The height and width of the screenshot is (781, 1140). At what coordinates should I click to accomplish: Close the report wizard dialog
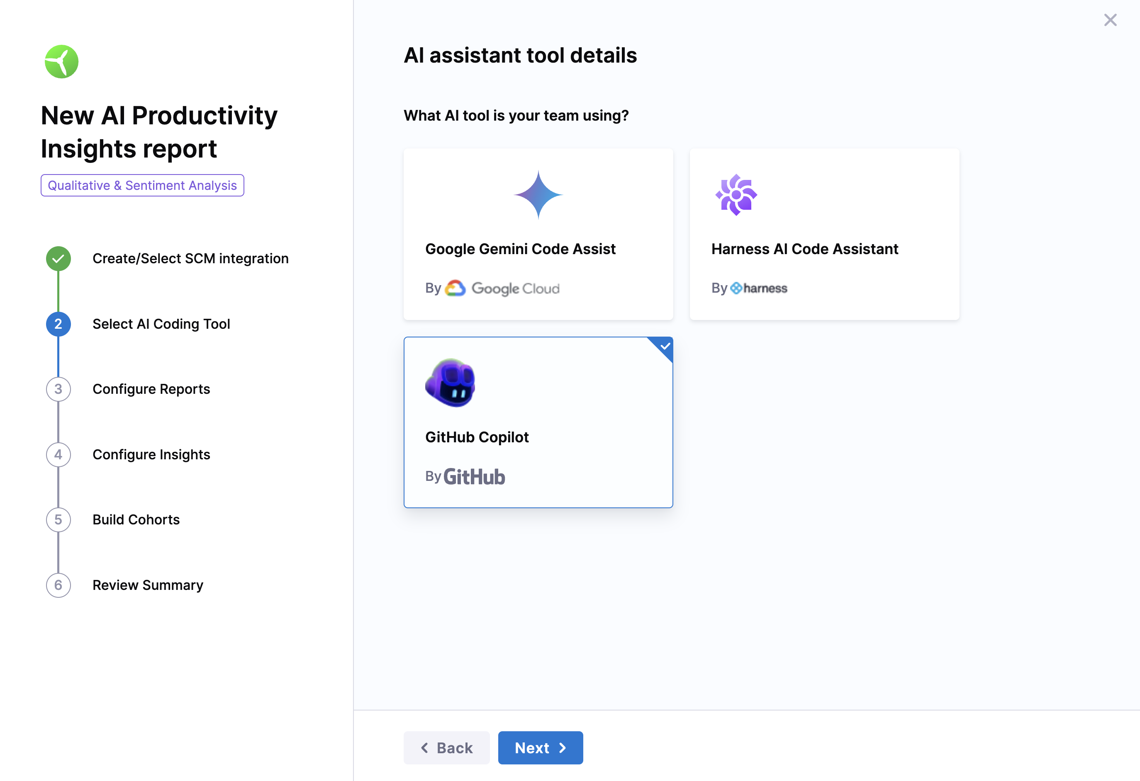pos(1110,20)
